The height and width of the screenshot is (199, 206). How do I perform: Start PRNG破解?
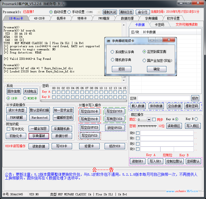pos(17,117)
